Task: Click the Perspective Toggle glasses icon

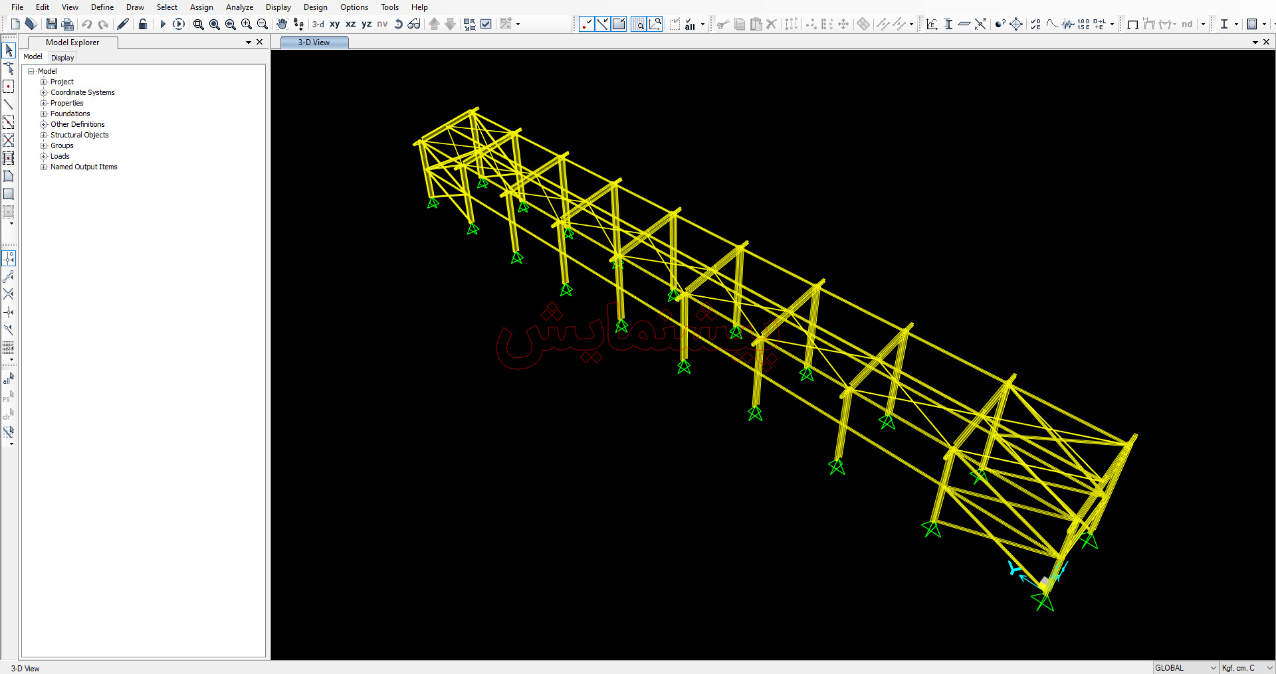Action: 414,24
